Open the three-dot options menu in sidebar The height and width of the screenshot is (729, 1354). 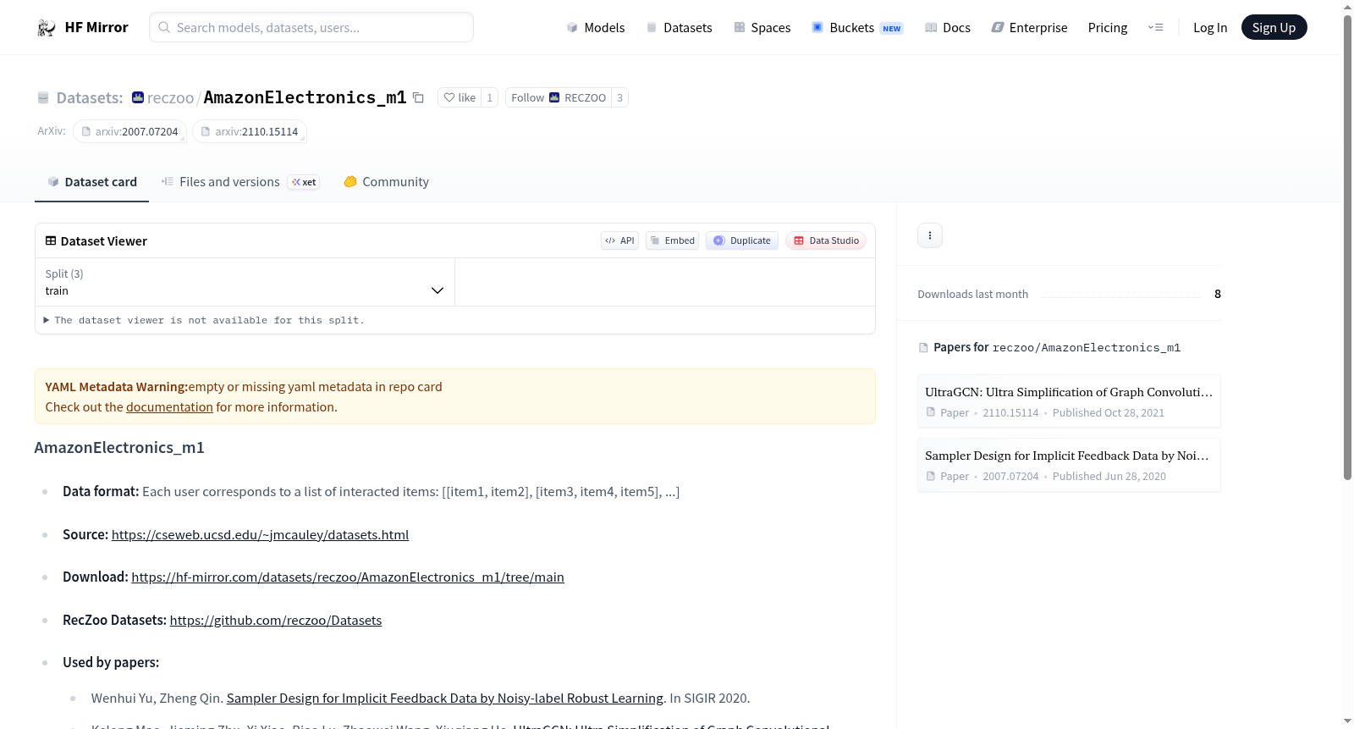930,235
